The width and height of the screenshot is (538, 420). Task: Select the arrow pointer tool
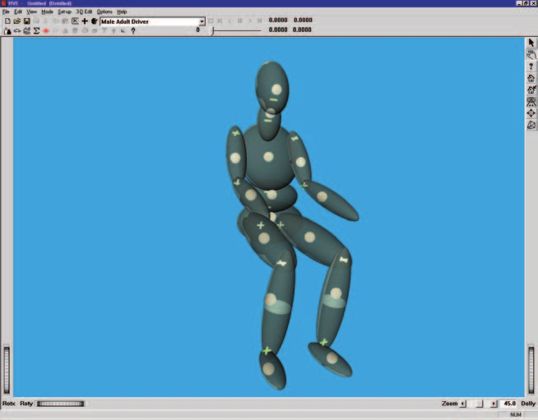click(531, 43)
